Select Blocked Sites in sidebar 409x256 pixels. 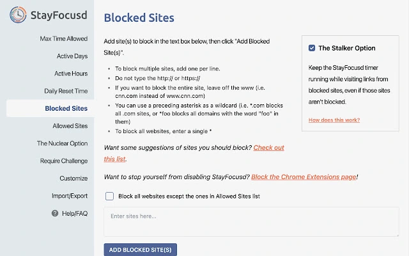point(66,108)
